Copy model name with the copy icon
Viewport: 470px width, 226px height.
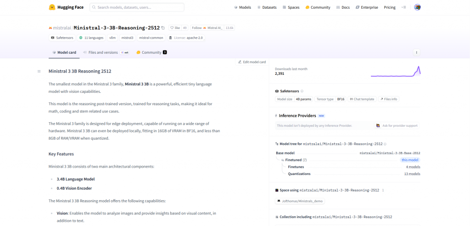click(x=163, y=28)
